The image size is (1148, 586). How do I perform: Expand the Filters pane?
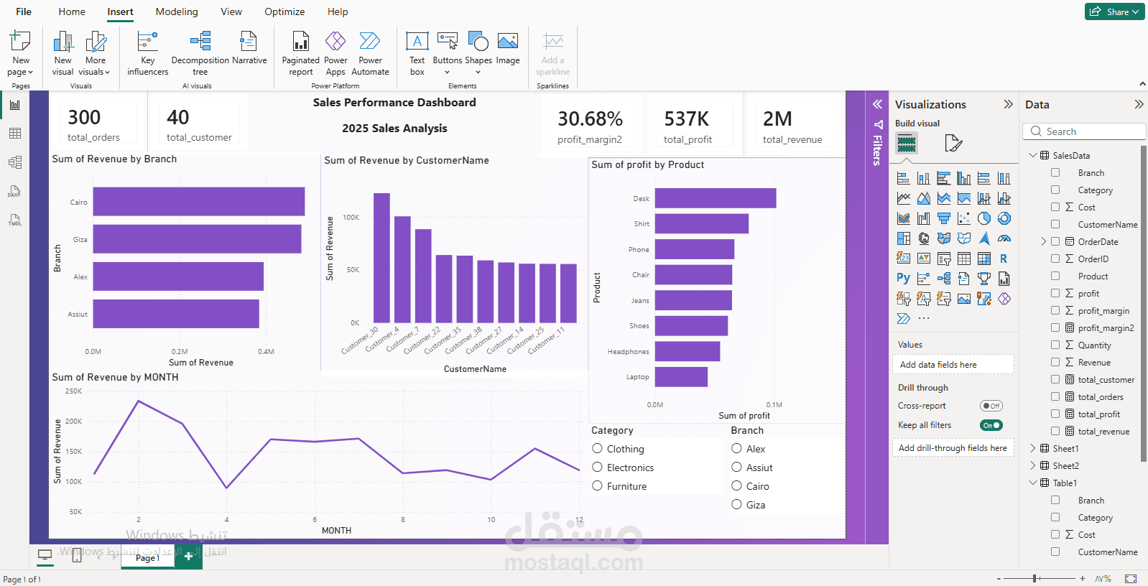(x=877, y=104)
